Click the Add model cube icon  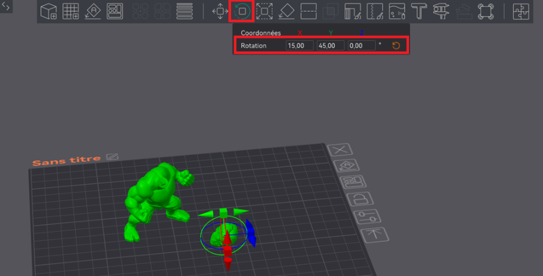[x=49, y=12]
